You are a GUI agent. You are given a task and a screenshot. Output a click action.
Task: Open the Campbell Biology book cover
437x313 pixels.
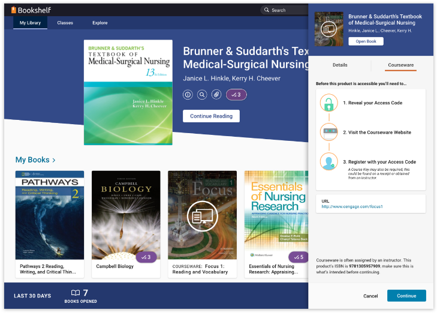(x=126, y=215)
